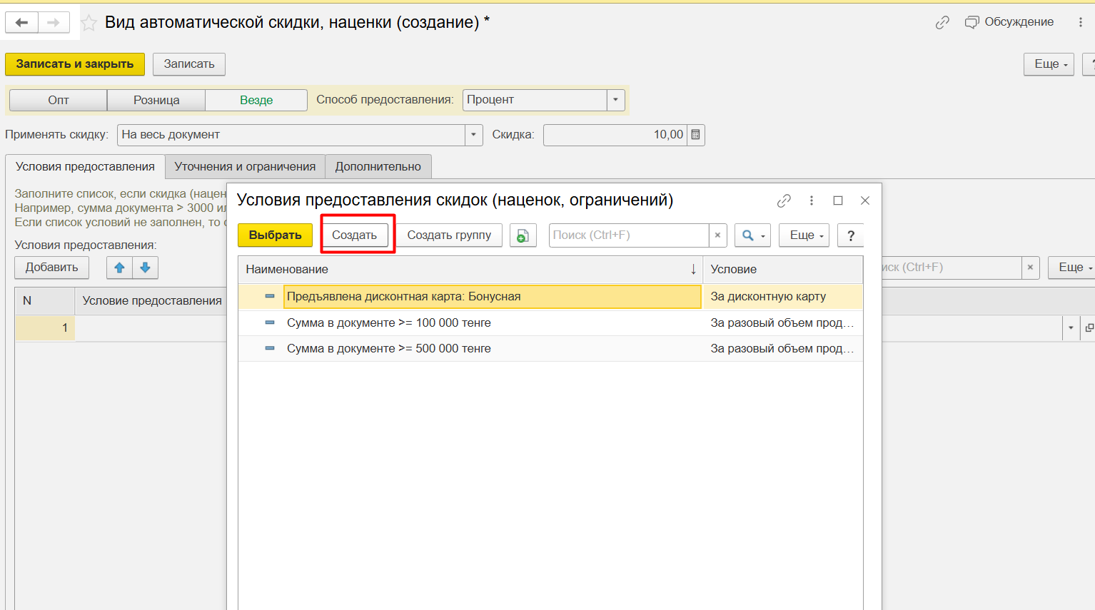This screenshot has height=610, width=1095.
Task: Expand the Способ предоставления dropdown
Action: (x=616, y=100)
